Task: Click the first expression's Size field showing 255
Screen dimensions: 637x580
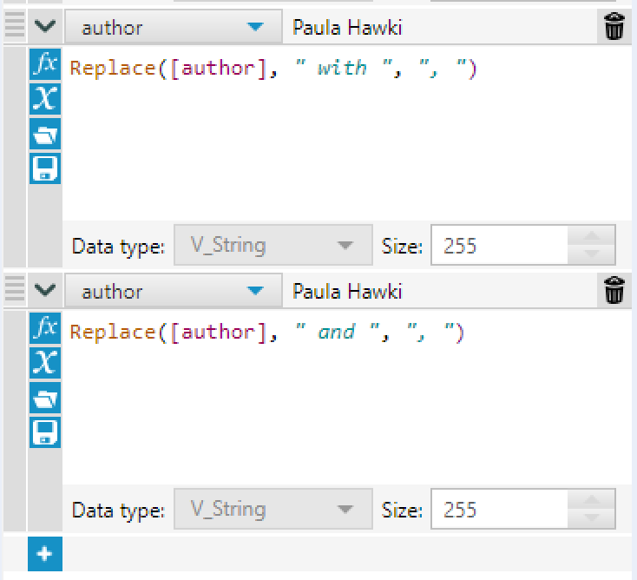Action: click(x=499, y=246)
